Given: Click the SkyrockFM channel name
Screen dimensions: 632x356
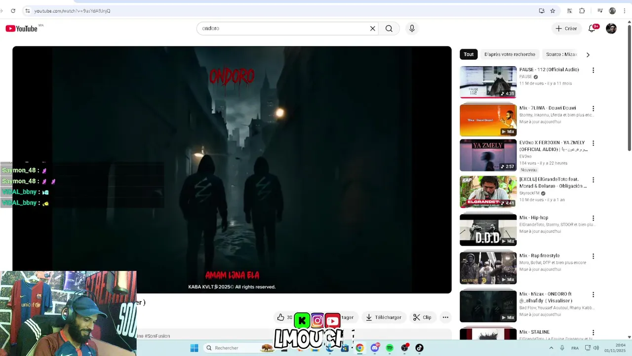Looking at the screenshot, I should (529, 193).
